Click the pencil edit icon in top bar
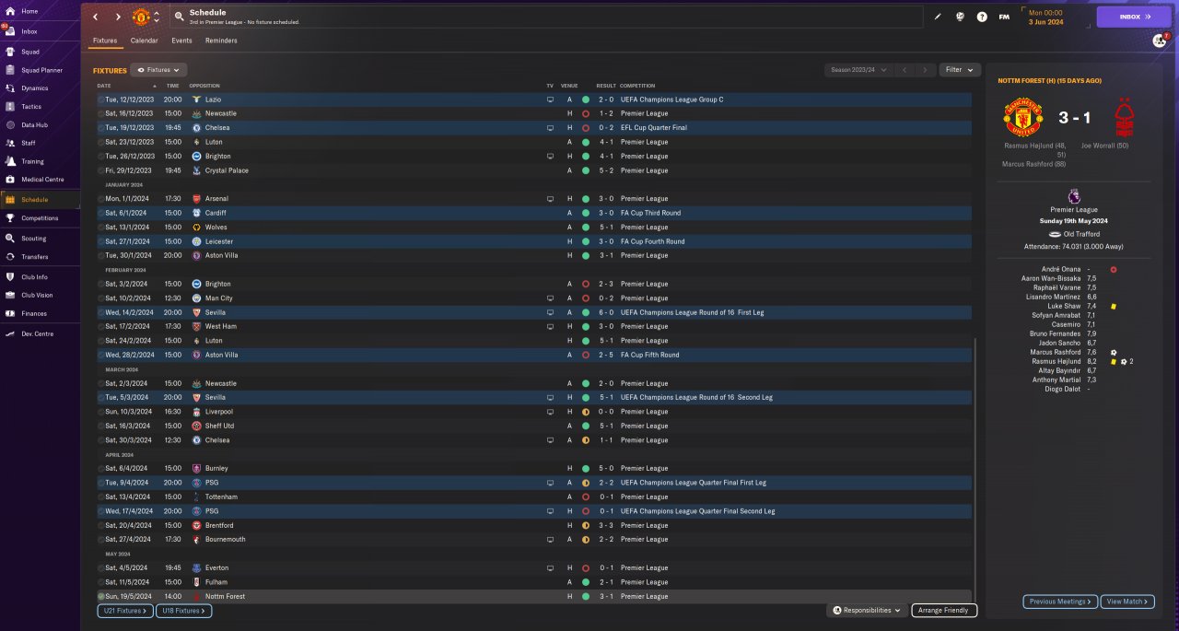The image size is (1179, 631). (938, 17)
